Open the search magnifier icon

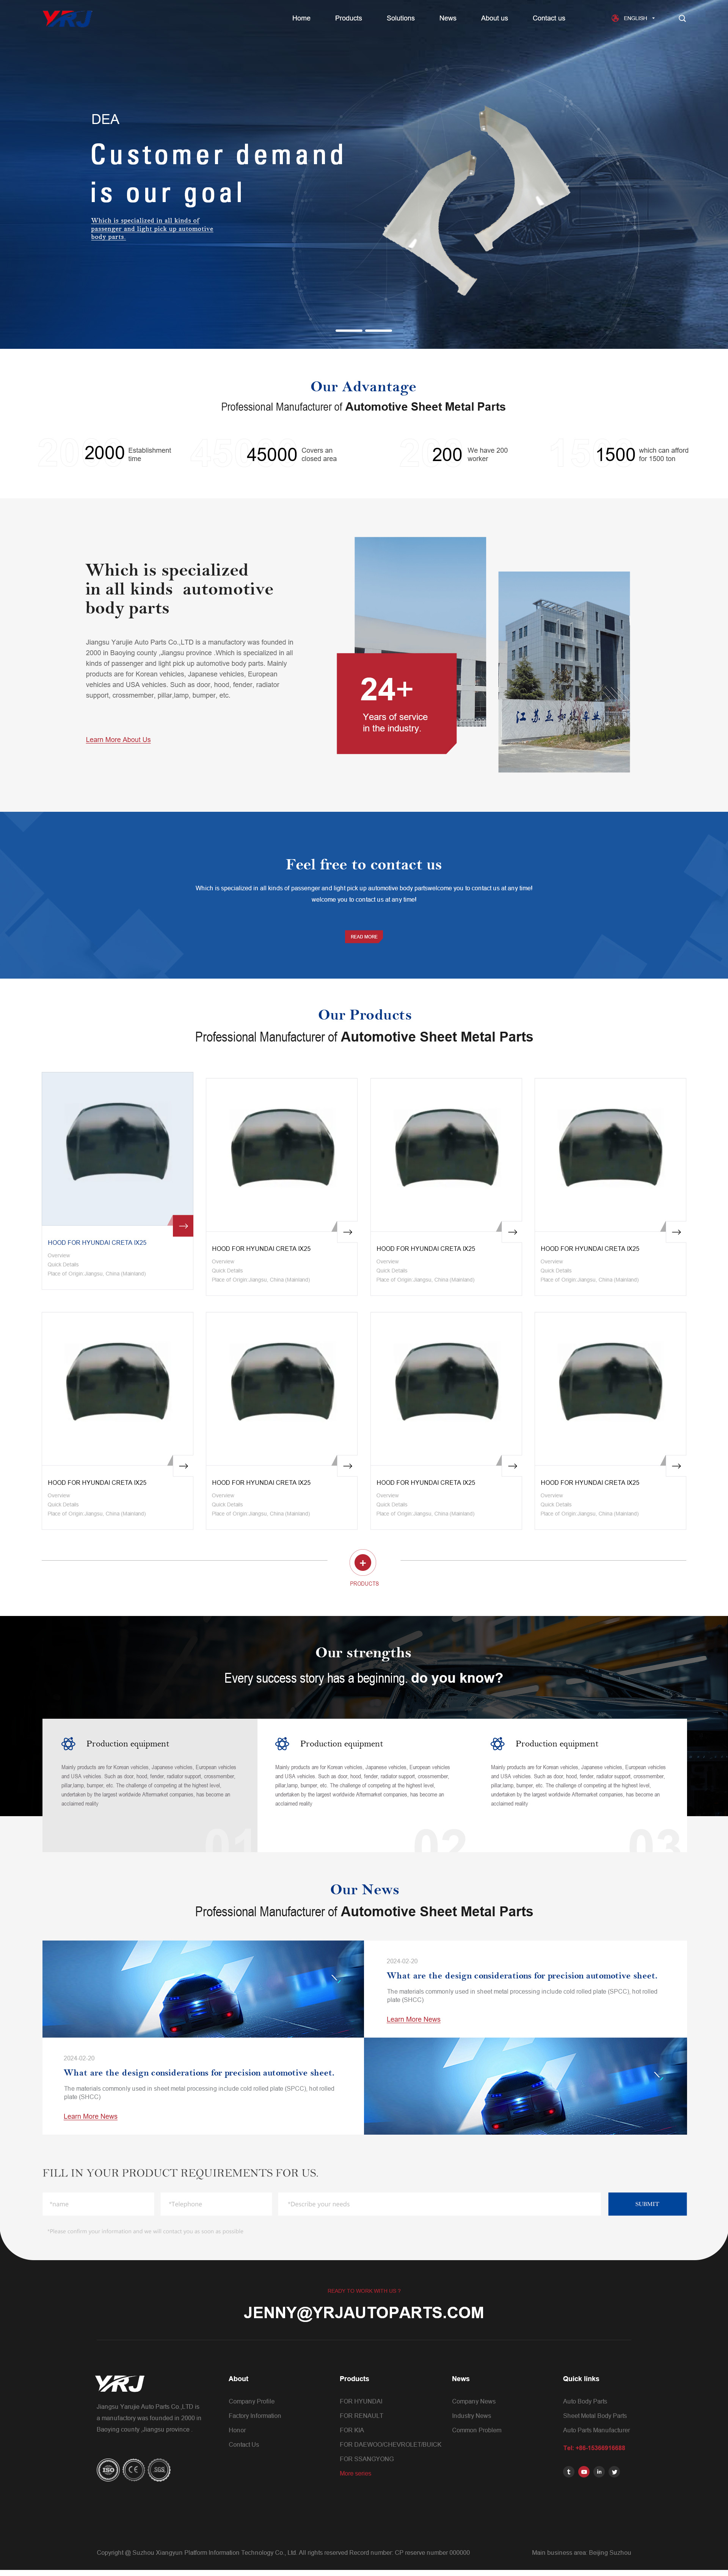682,18
